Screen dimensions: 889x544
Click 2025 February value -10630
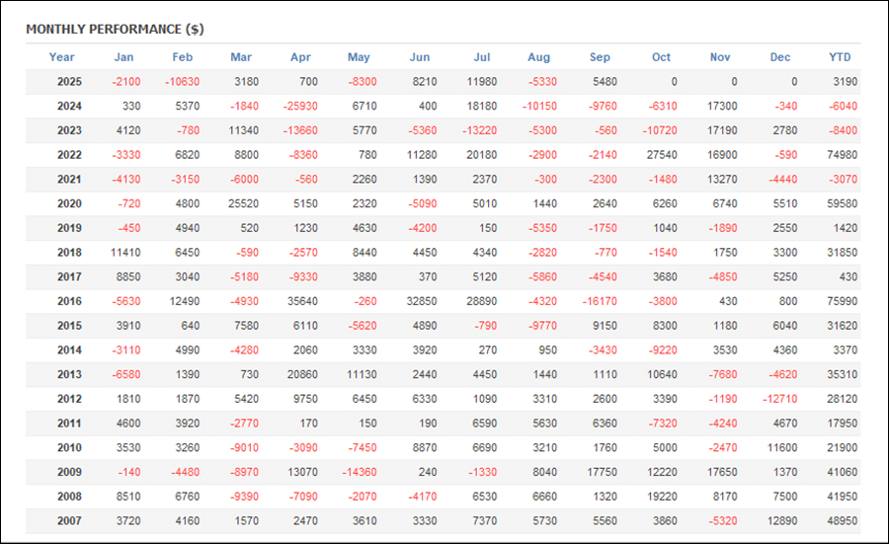[181, 82]
